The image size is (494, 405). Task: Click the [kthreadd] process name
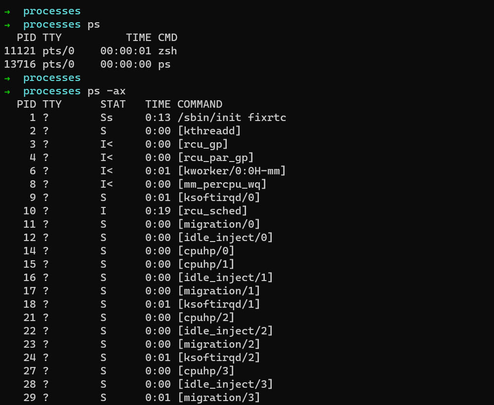click(x=209, y=131)
